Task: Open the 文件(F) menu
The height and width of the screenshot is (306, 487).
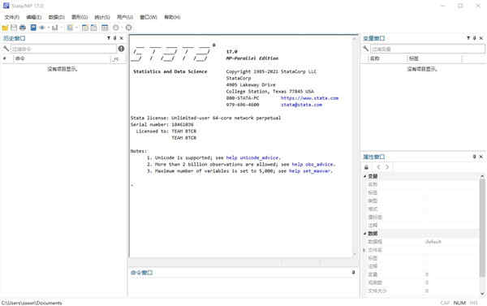Action: point(12,17)
